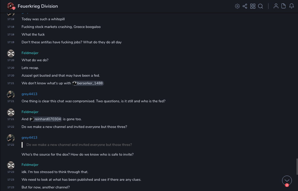Show the member list icon
The image size is (298, 191).
276,6
